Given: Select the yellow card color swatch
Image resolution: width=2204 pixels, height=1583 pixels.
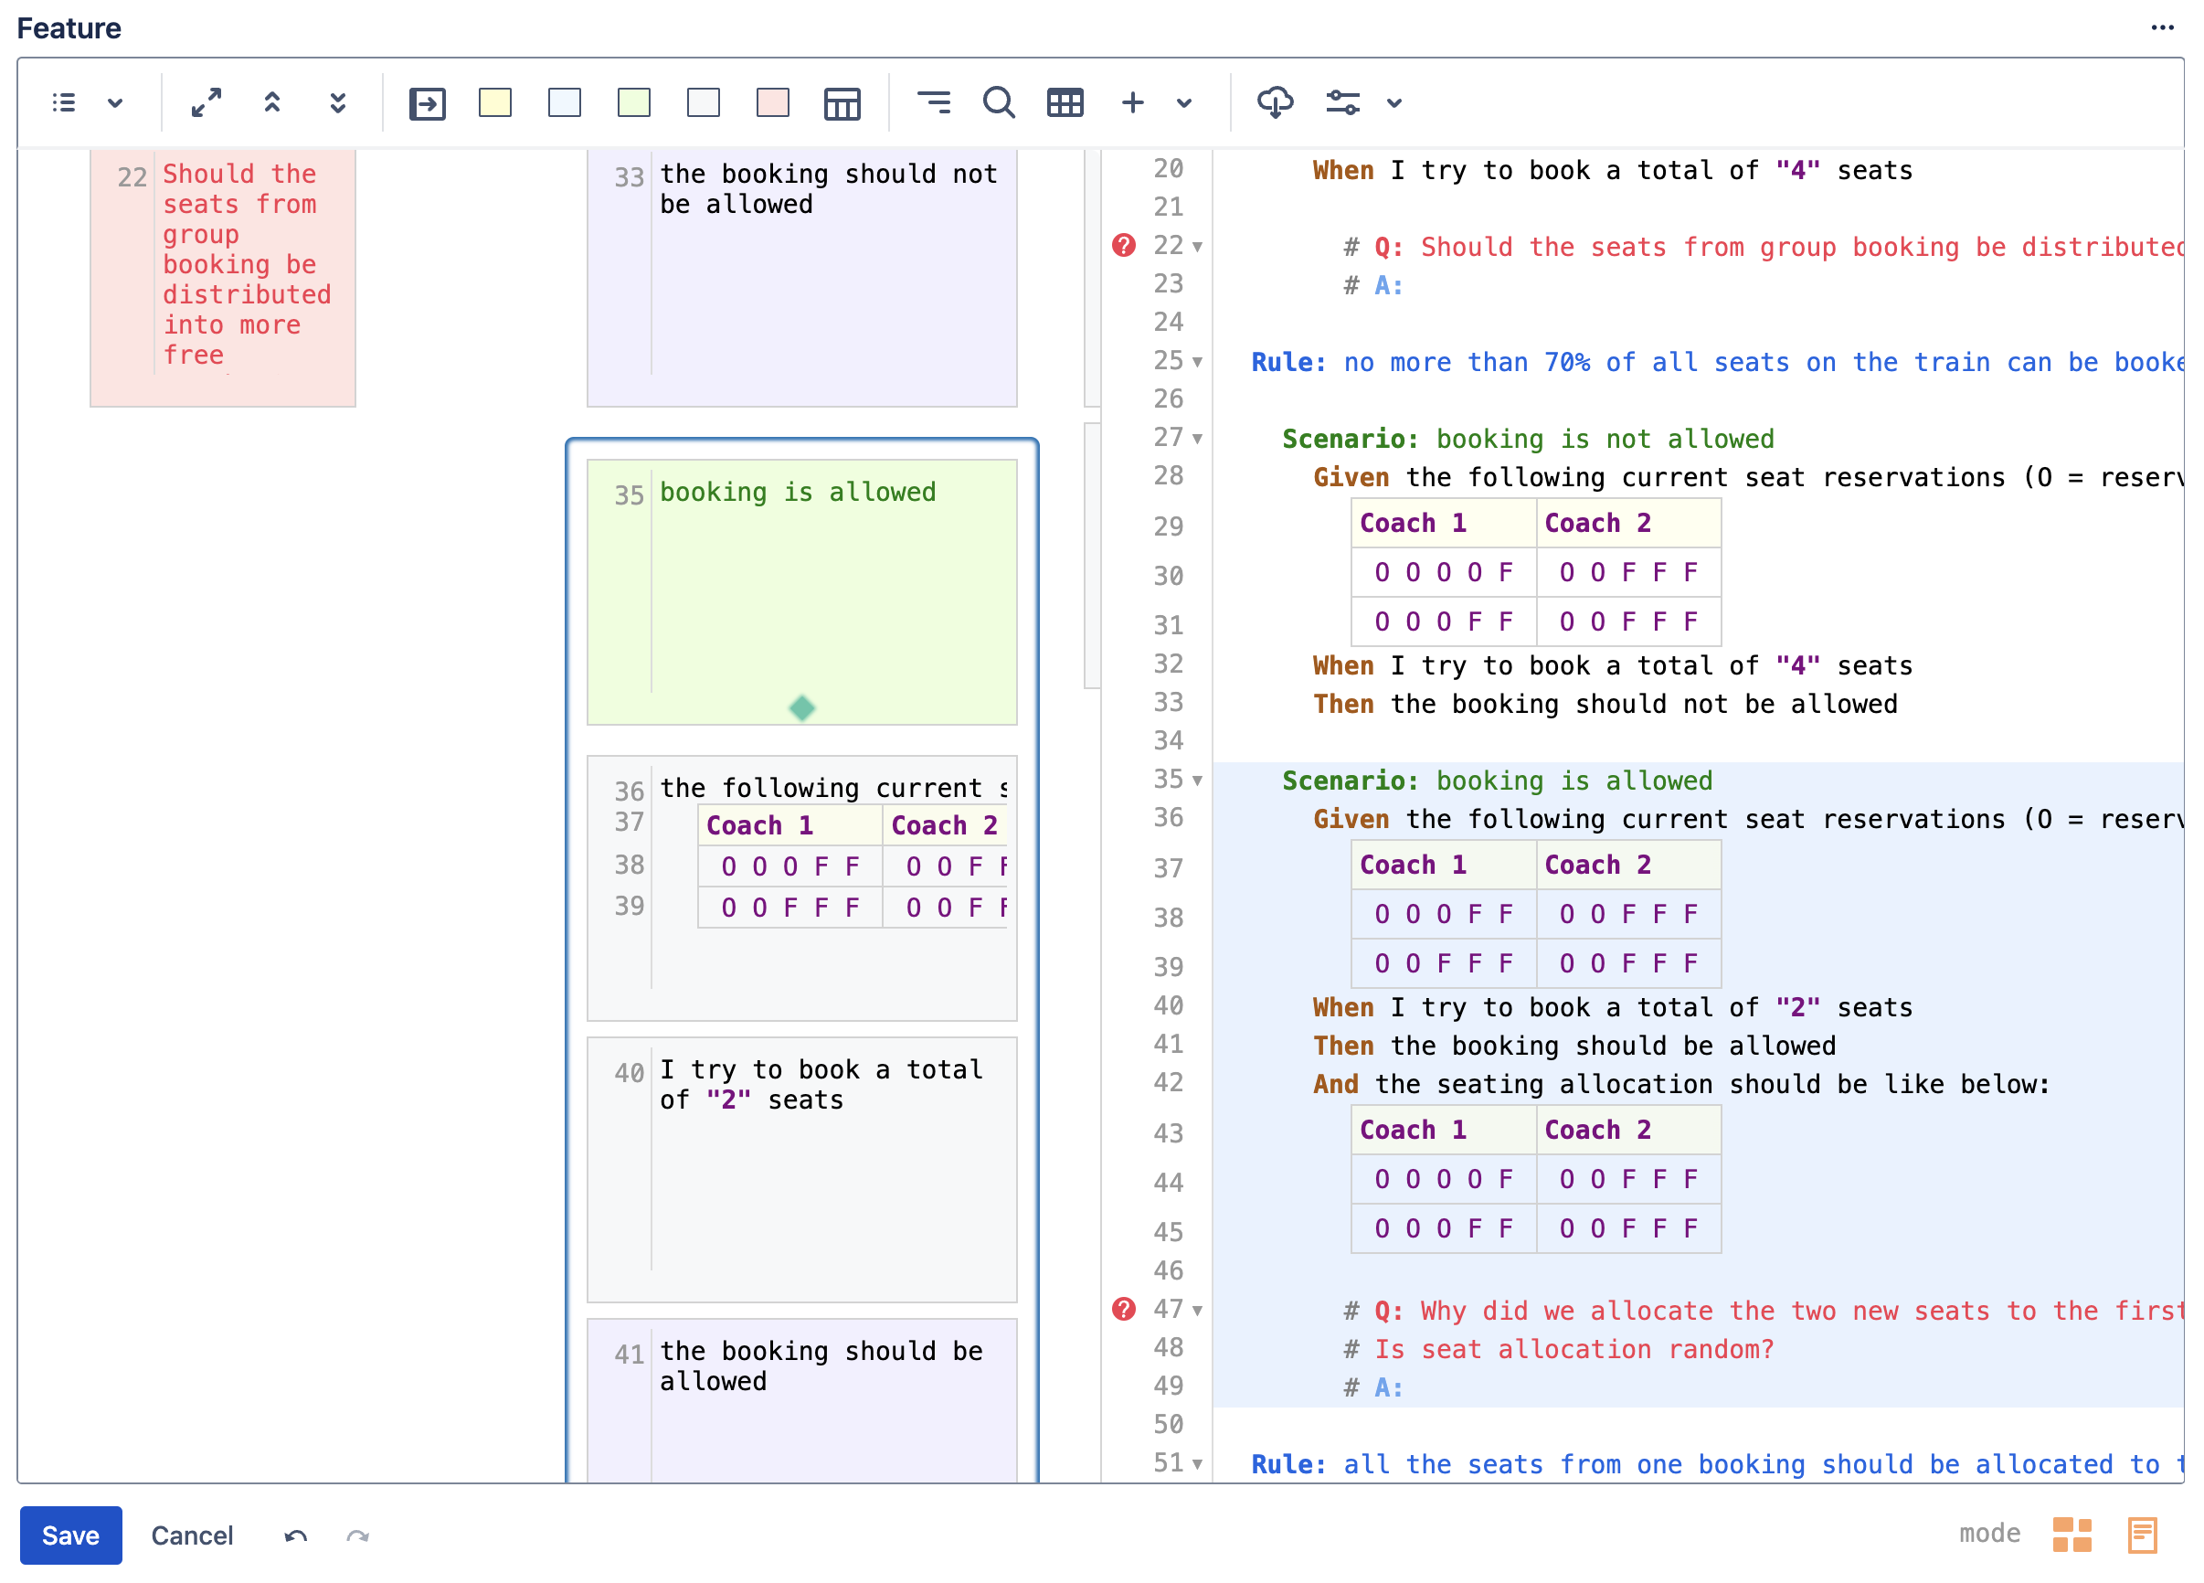Looking at the screenshot, I should [x=495, y=102].
